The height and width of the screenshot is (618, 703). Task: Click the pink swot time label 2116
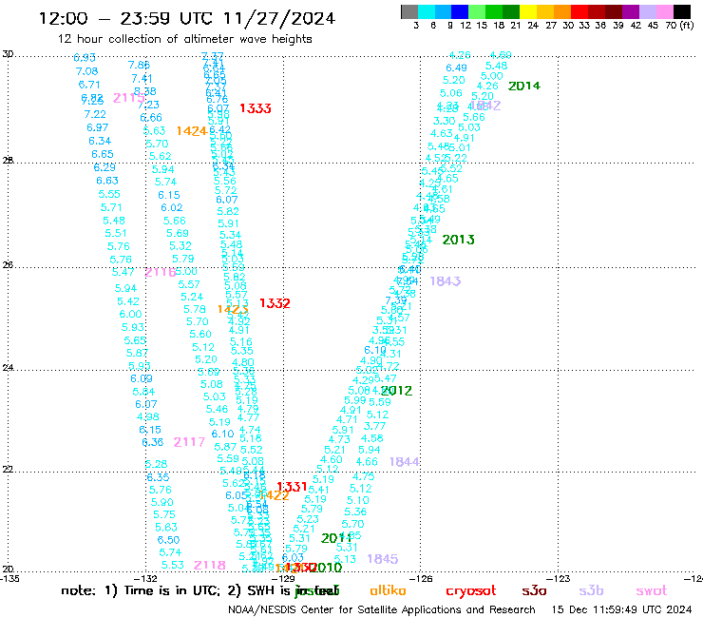coord(160,272)
